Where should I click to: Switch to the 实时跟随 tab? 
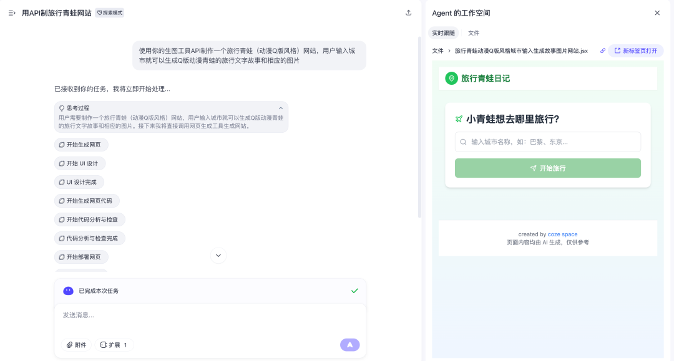tap(443, 33)
